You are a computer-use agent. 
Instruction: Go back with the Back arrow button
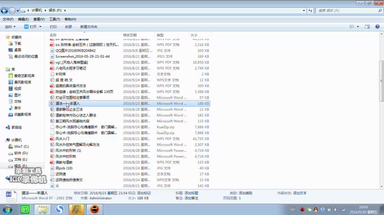point(5,10)
